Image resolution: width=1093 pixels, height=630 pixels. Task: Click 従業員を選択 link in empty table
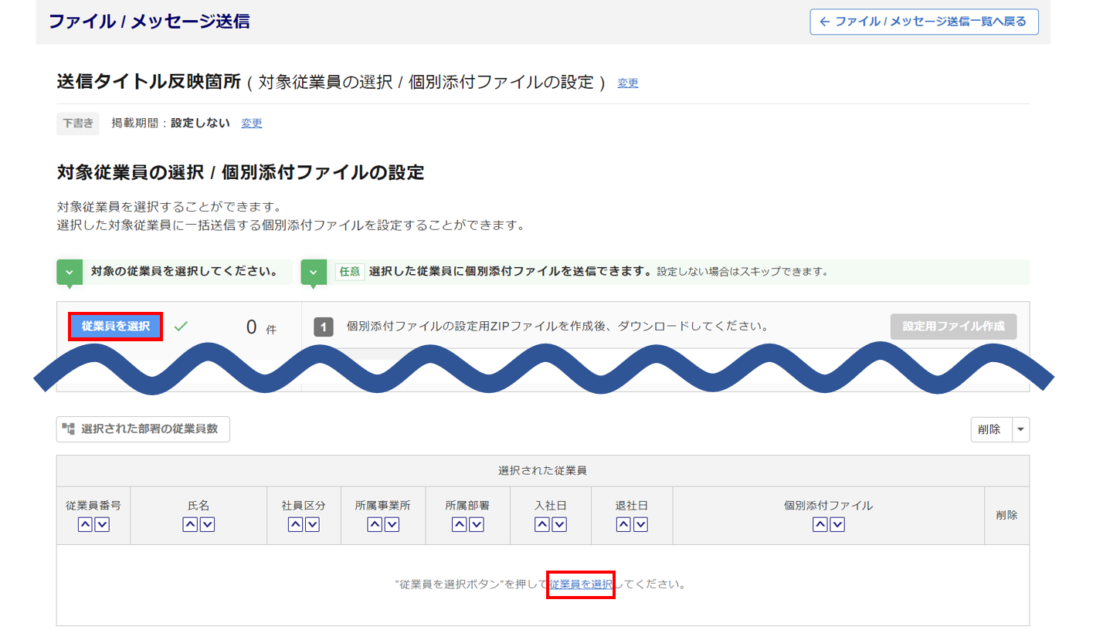(x=581, y=584)
